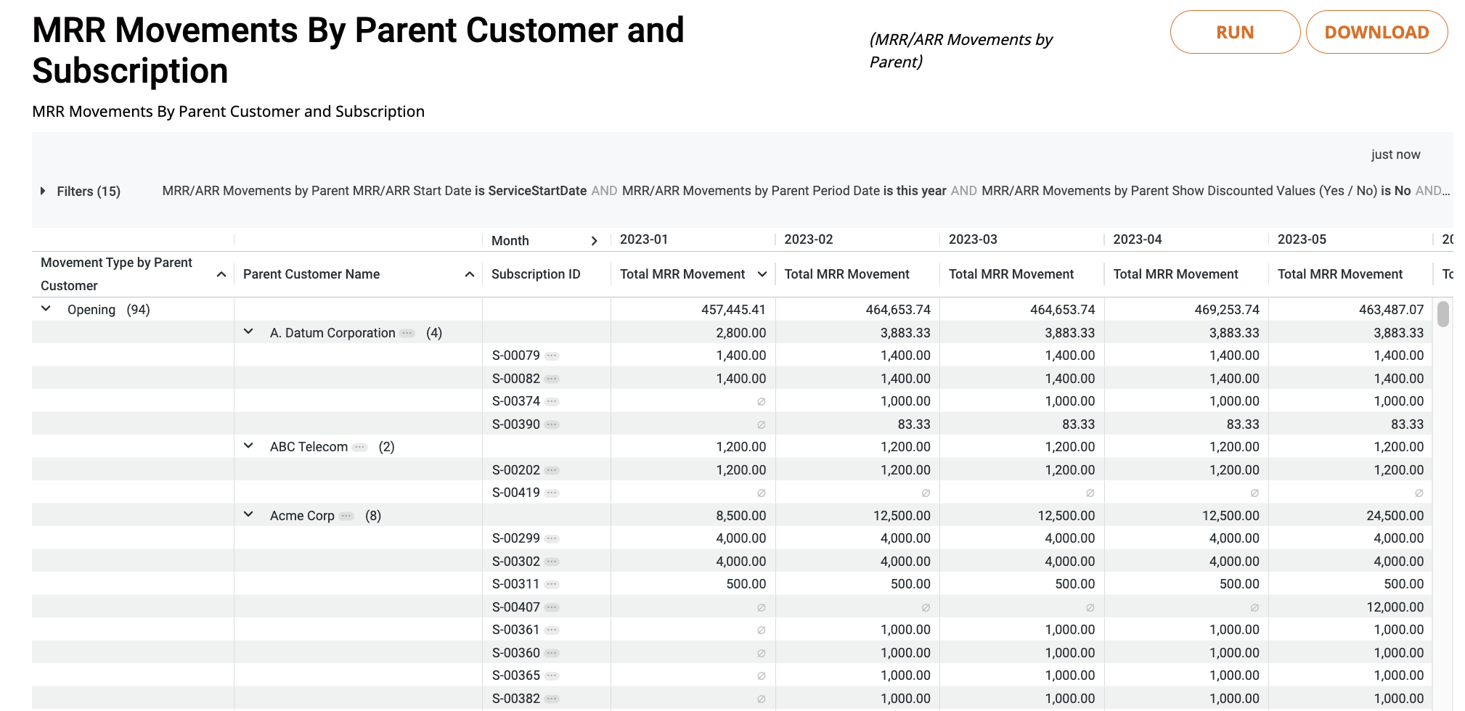Screen dimensions: 1465x711
Task: Click the S-00079 subscription ID
Action: tap(516, 355)
